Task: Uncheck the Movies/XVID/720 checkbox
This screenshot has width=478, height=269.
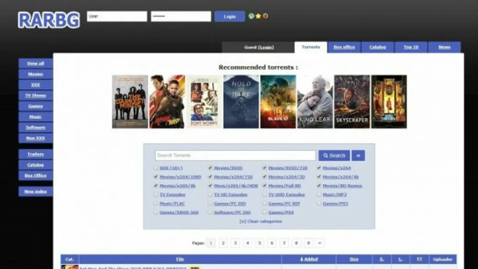Action: pyautogui.click(x=264, y=168)
